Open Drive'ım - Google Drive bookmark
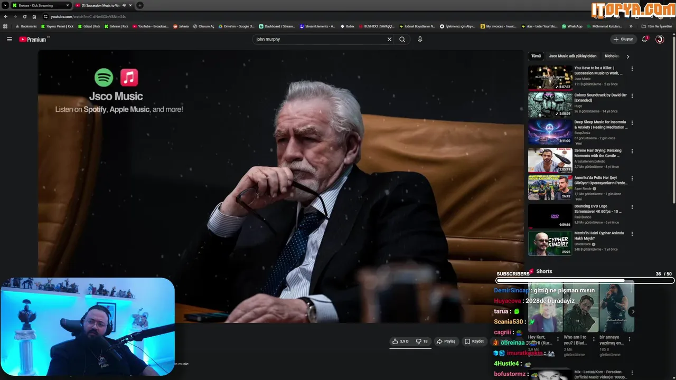The height and width of the screenshot is (380, 676). click(x=237, y=26)
